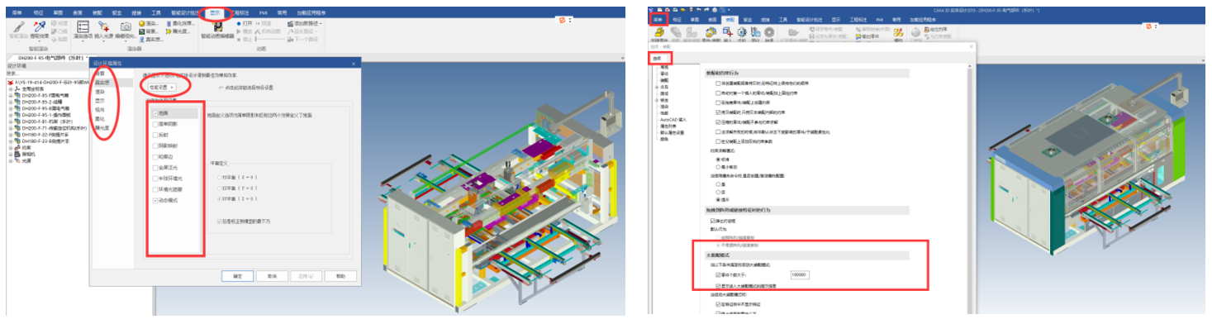Click the 取消 button in dialog
This screenshot has width=1212, height=324.
coord(272,276)
